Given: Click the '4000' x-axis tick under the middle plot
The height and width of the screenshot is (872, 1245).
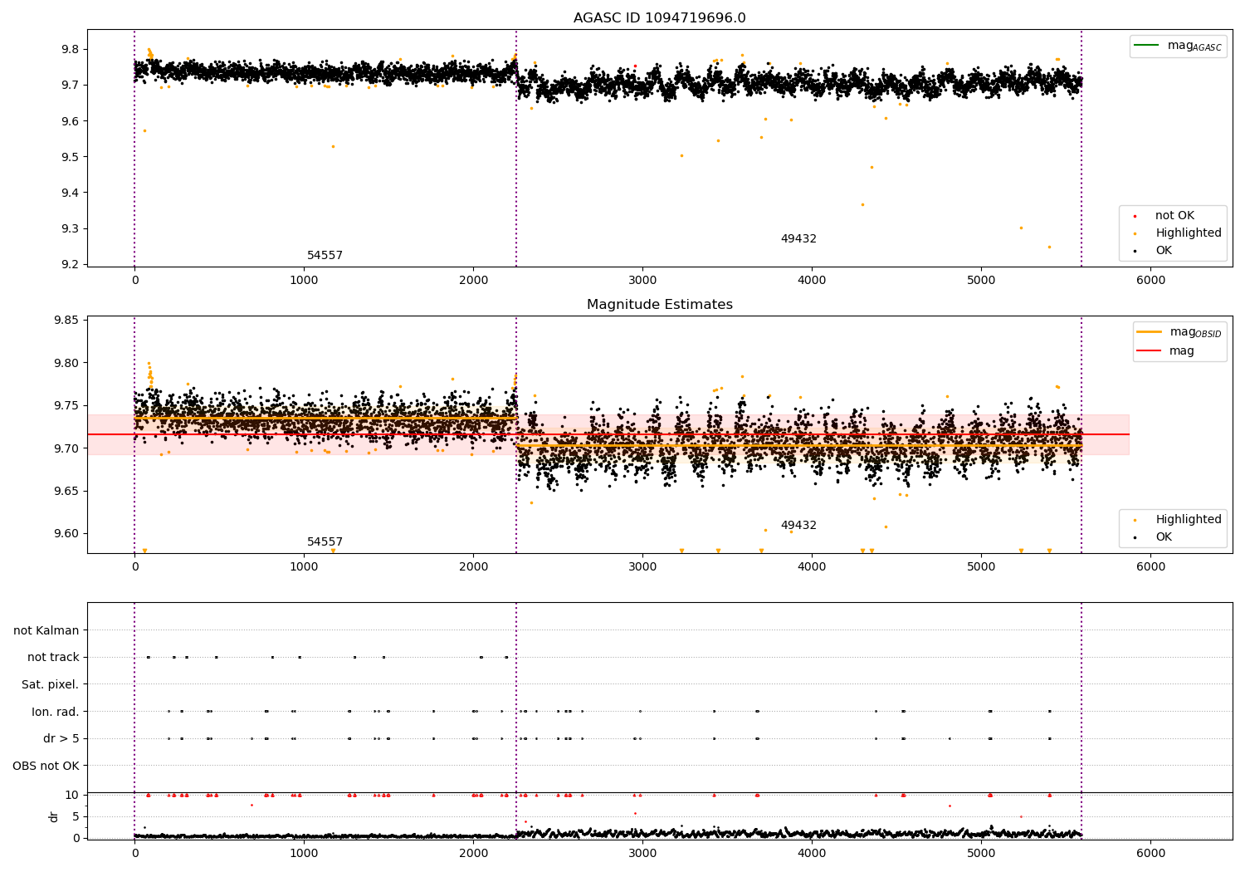Looking at the screenshot, I should tap(812, 567).
